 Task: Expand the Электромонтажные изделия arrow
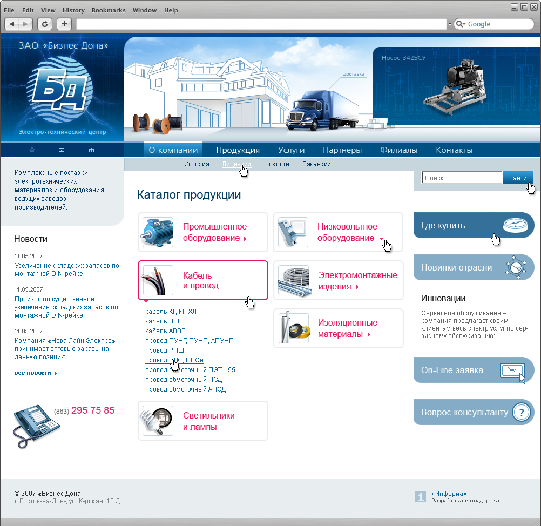point(357,287)
